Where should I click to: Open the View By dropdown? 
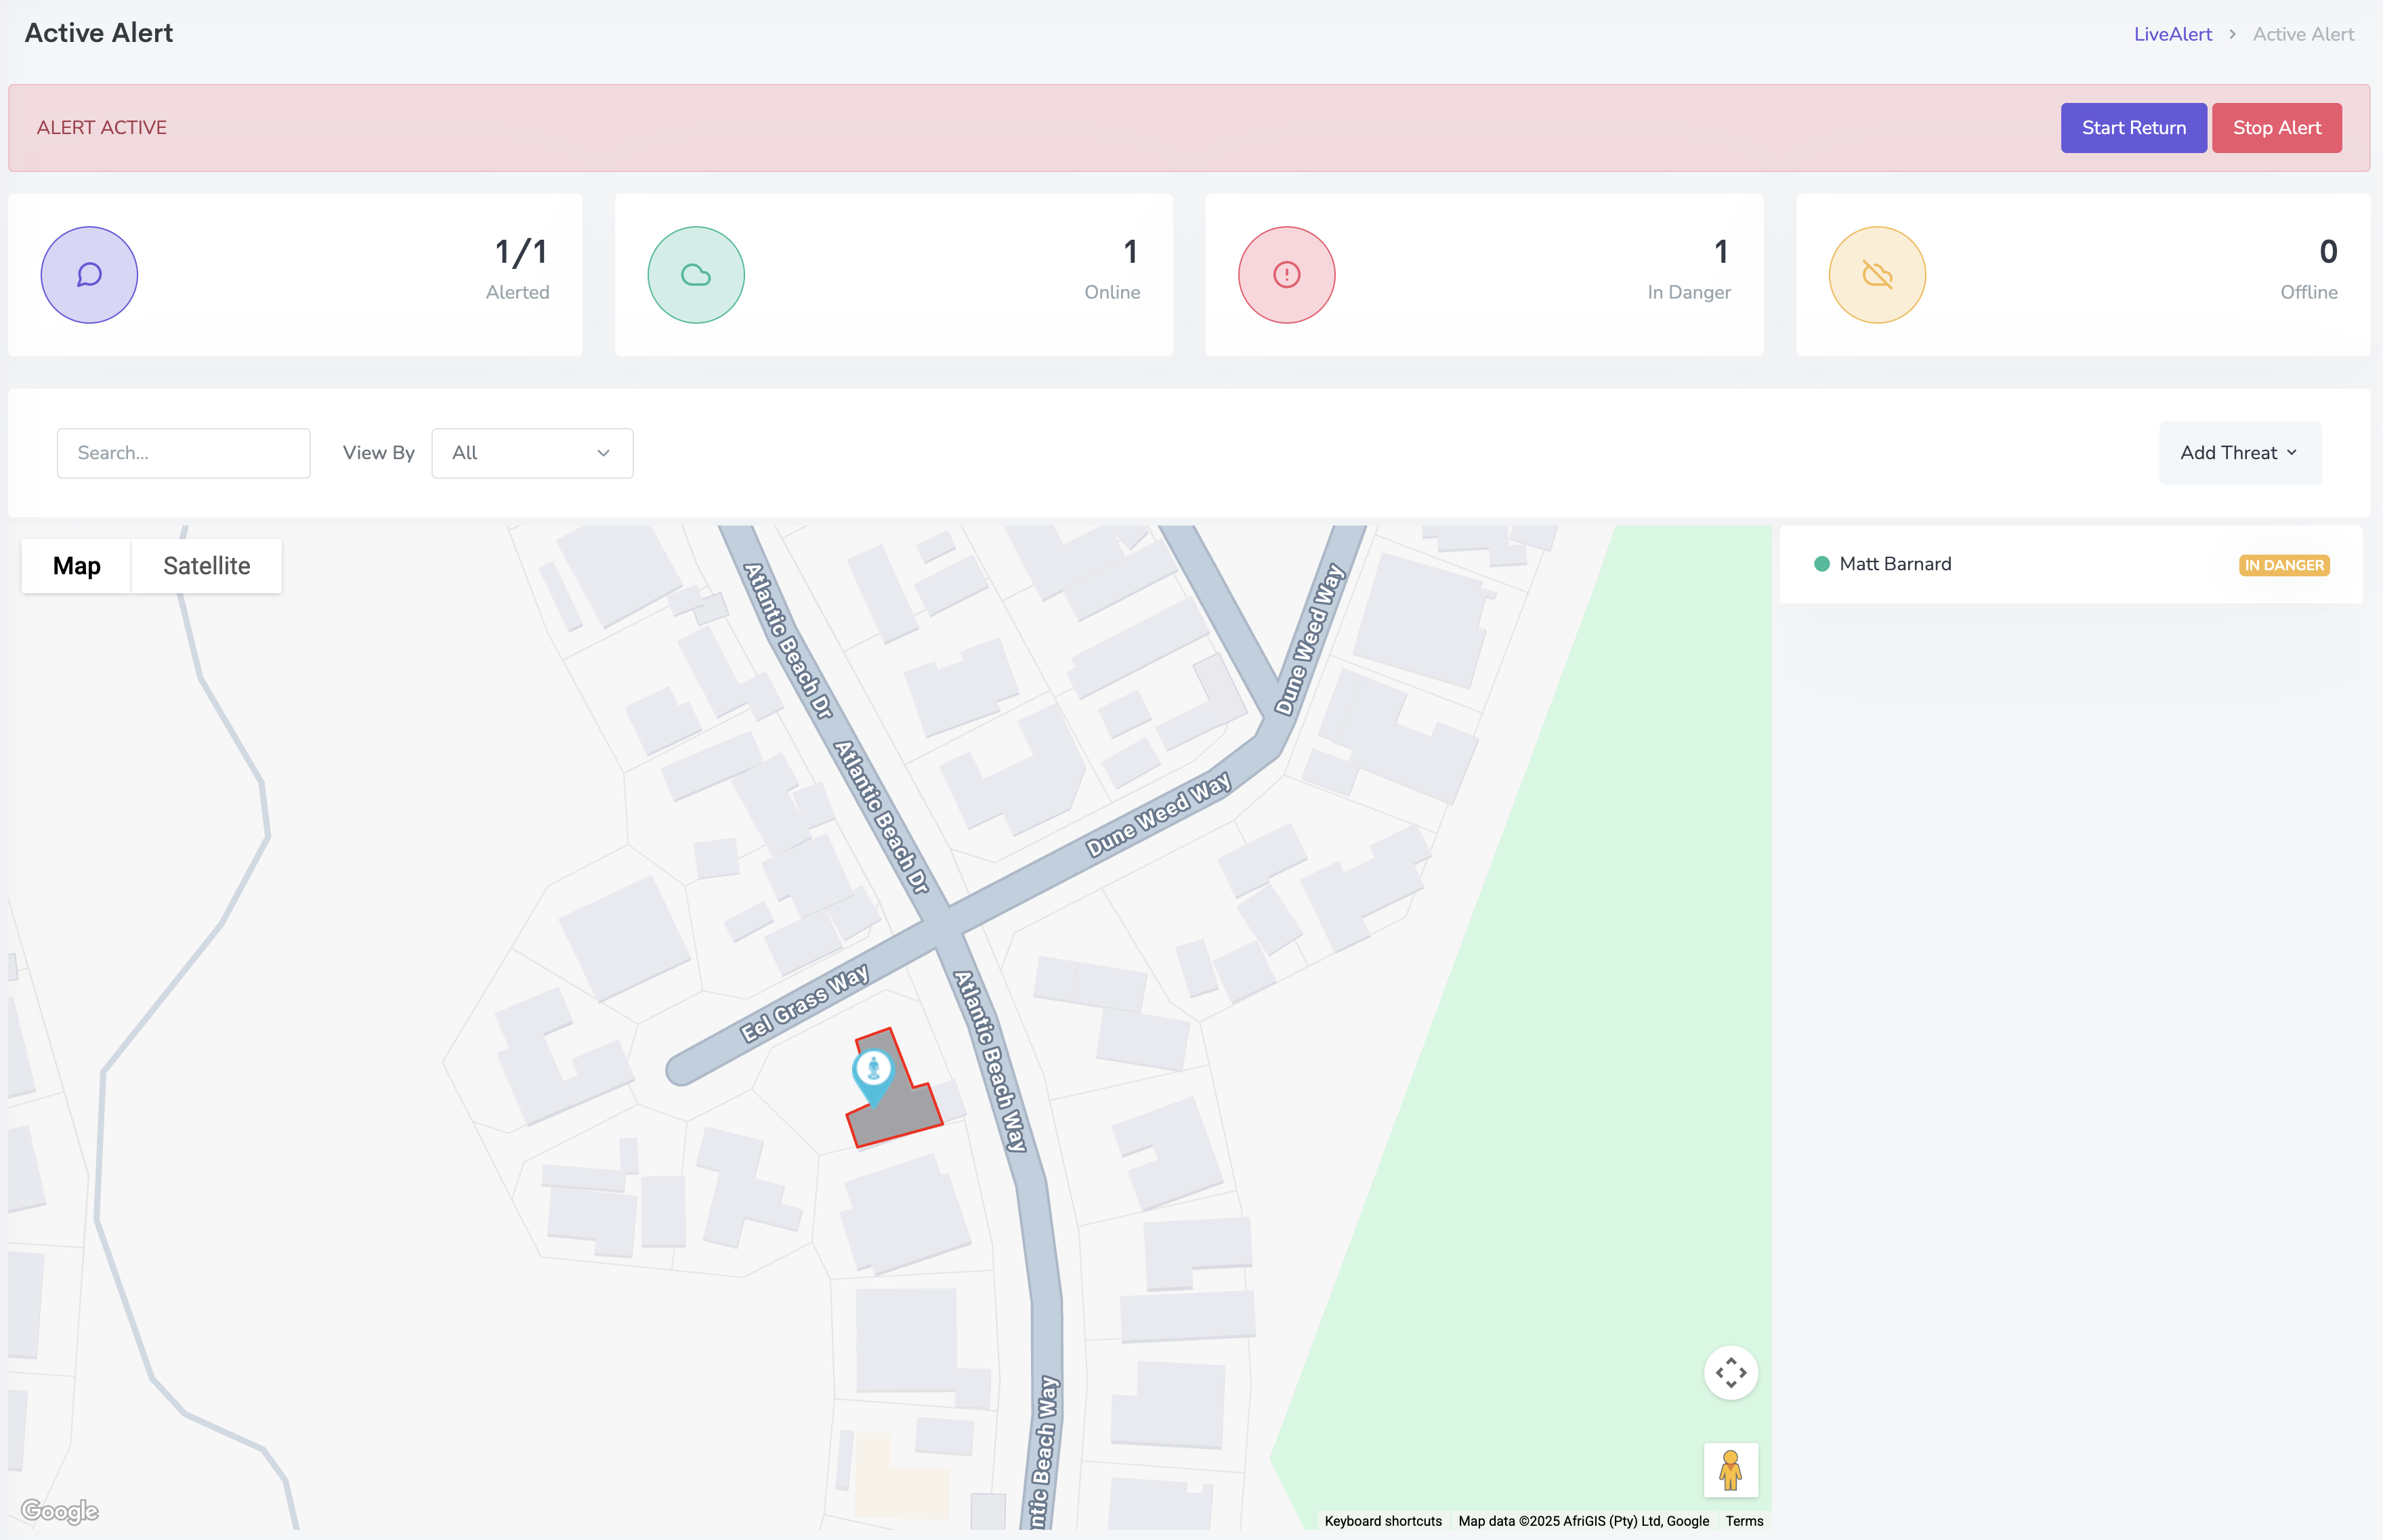click(x=531, y=453)
